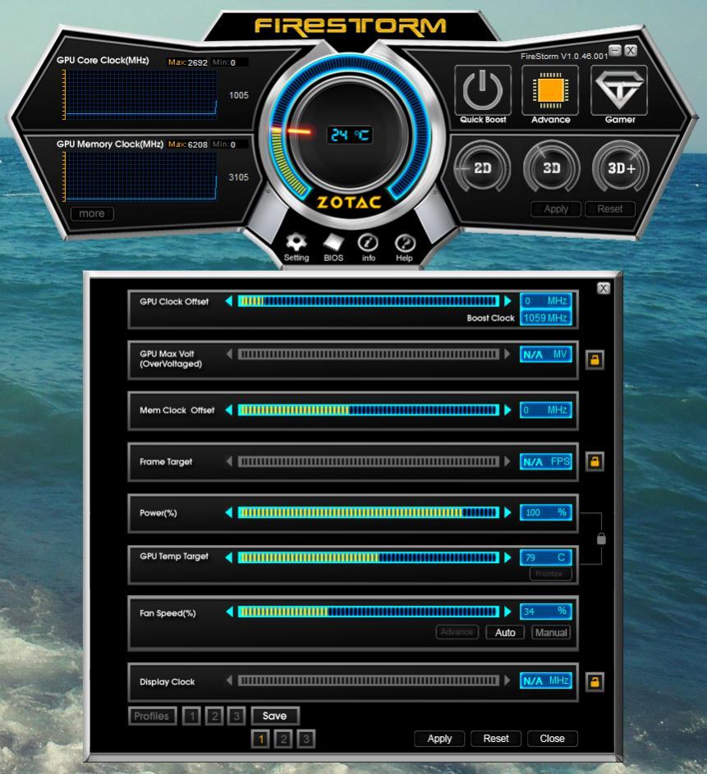The image size is (707, 774).
Task: Click the fan Advance button
Action: (x=457, y=632)
